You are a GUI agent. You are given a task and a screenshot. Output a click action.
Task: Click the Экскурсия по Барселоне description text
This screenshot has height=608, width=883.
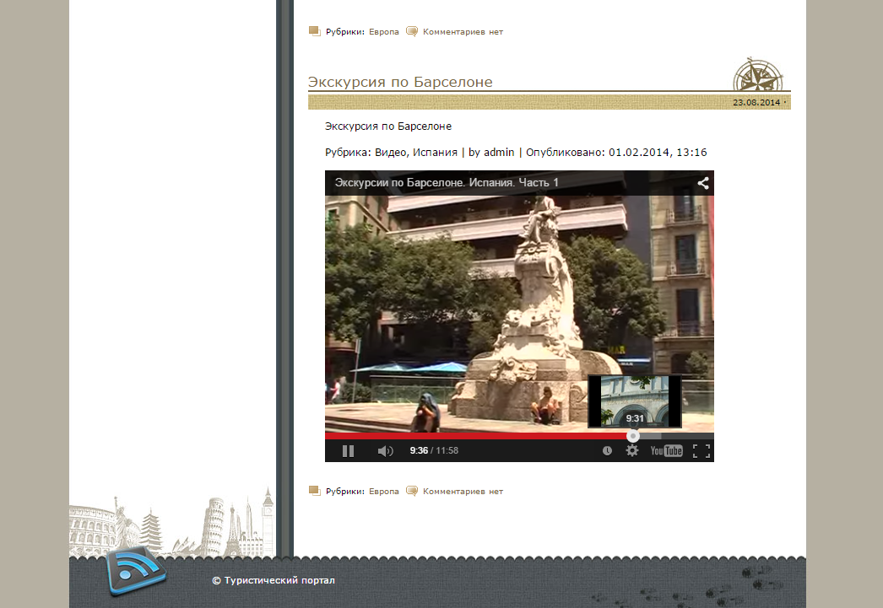pyautogui.click(x=388, y=126)
